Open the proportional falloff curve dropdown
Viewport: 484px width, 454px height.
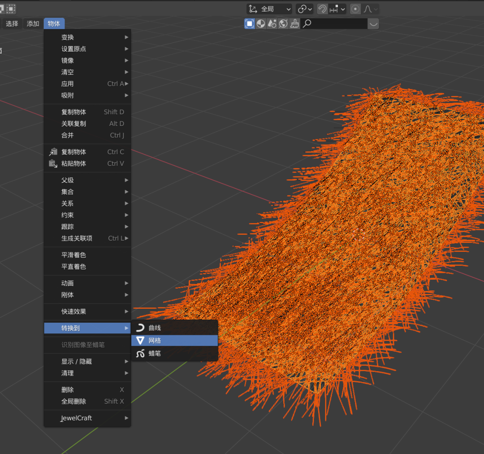coord(370,9)
